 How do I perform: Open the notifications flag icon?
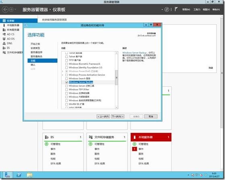[176, 9]
